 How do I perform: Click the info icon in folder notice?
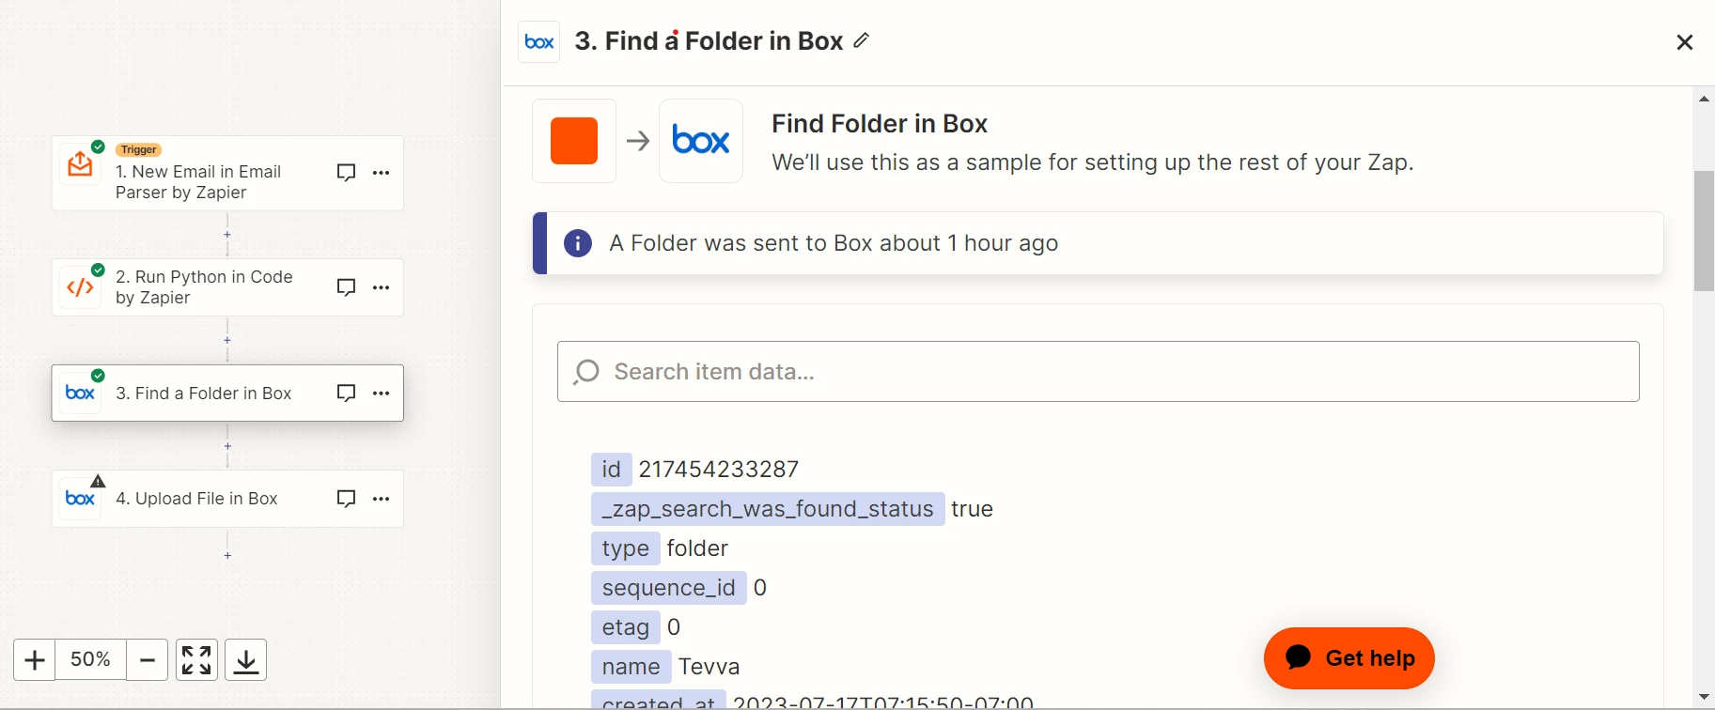(x=578, y=243)
